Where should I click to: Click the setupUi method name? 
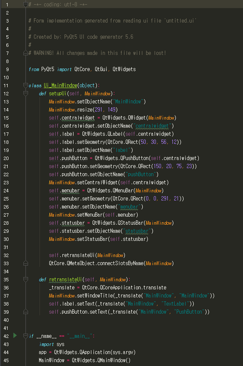tap(58, 94)
